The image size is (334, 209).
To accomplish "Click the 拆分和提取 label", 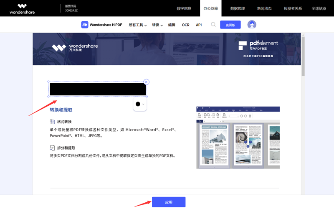I will click(66, 148).
